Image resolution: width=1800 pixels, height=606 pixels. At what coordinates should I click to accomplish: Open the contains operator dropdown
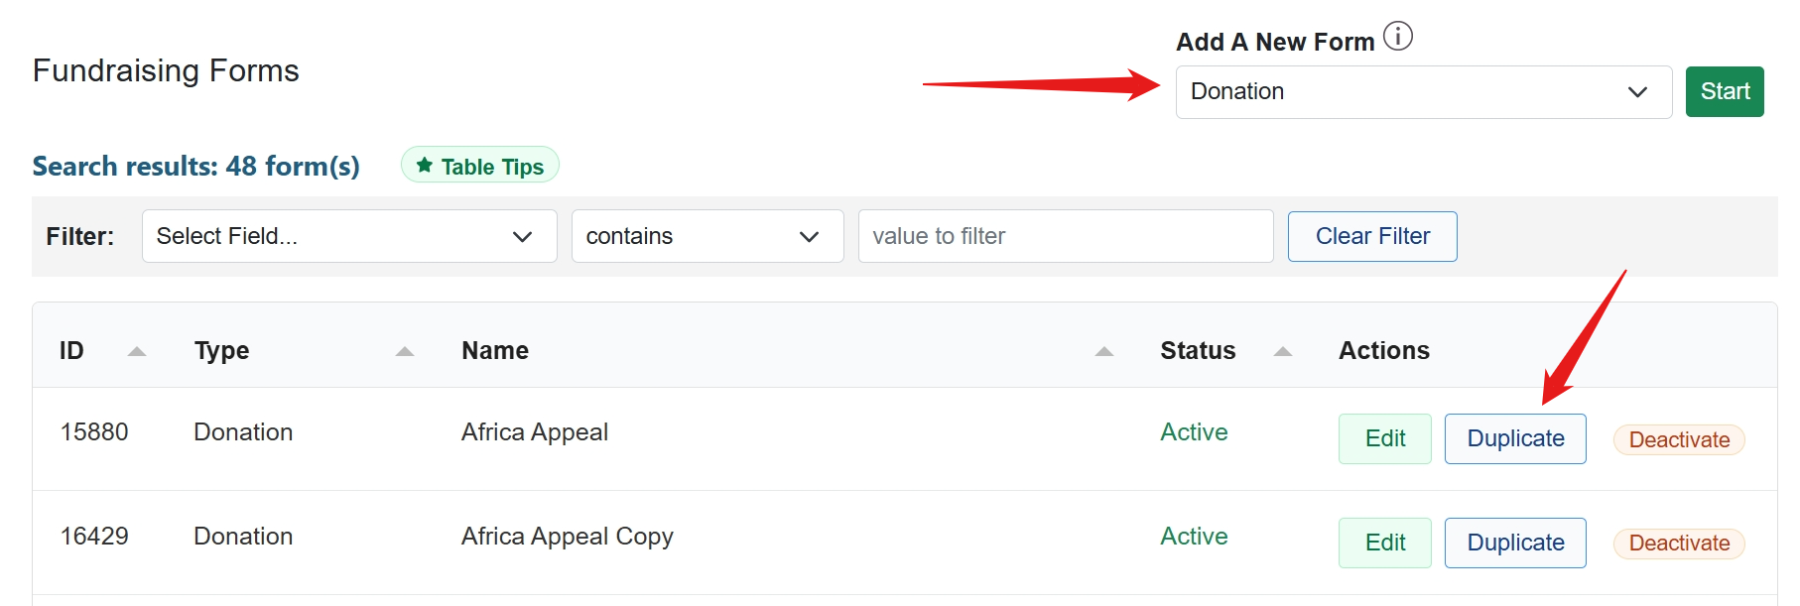click(707, 236)
